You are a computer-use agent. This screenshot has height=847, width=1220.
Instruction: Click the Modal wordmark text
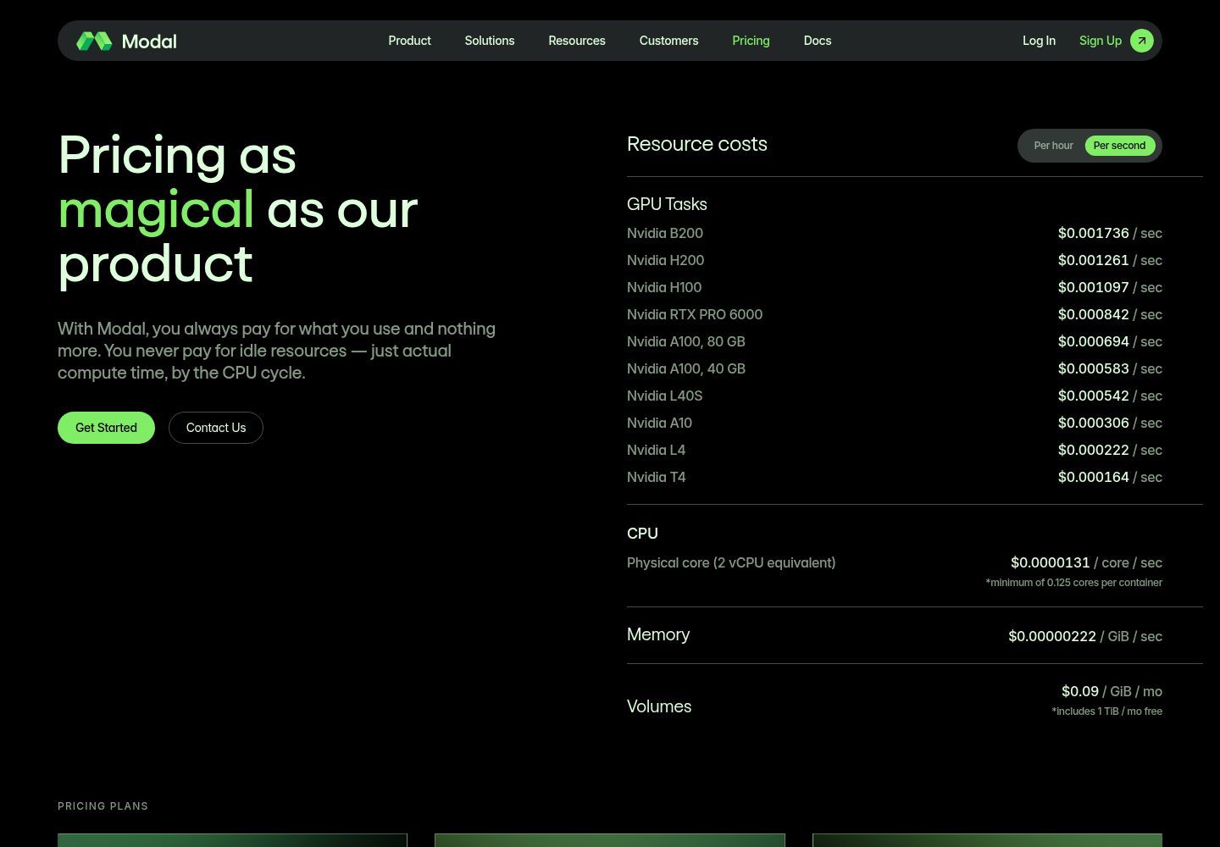coord(149,42)
